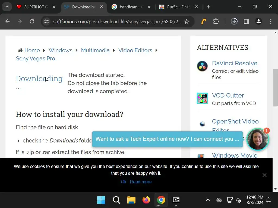Open Windows taskbar search
This screenshot has height=208, width=278.
coord(116,200)
